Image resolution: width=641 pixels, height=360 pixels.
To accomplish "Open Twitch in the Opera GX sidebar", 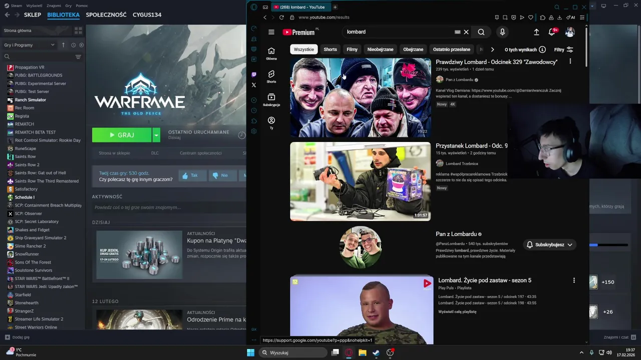I will pos(254,74).
